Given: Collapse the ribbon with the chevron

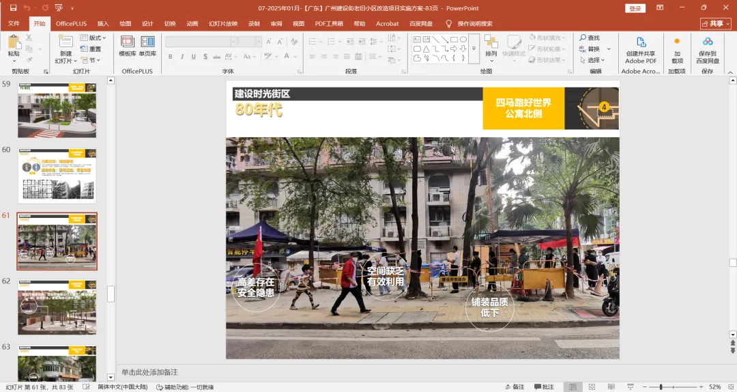Looking at the screenshot, I should click(730, 72).
